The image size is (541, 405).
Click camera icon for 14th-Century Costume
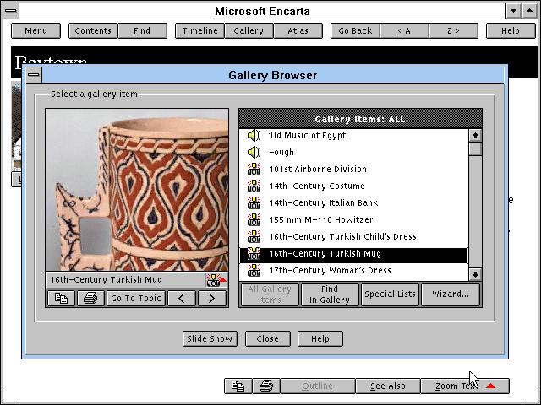[254, 186]
